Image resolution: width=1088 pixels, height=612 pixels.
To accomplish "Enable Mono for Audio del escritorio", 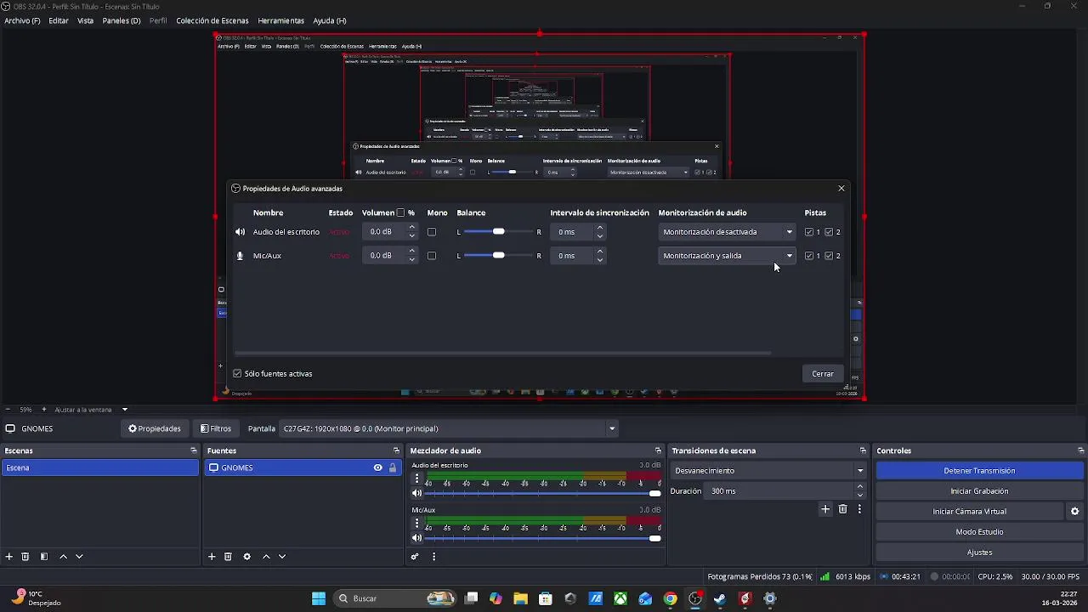I will click(x=432, y=232).
